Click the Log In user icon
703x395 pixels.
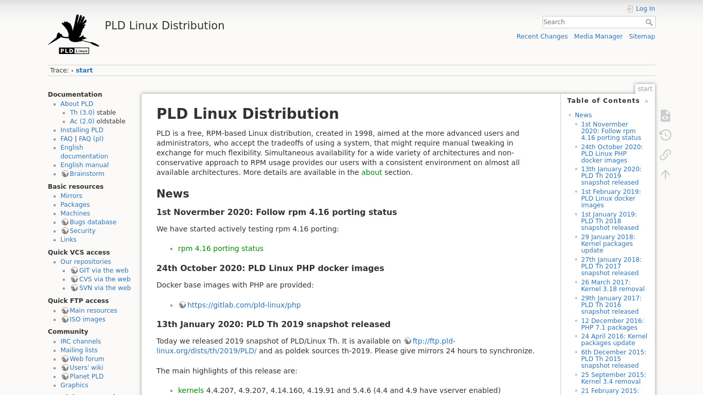point(630,9)
